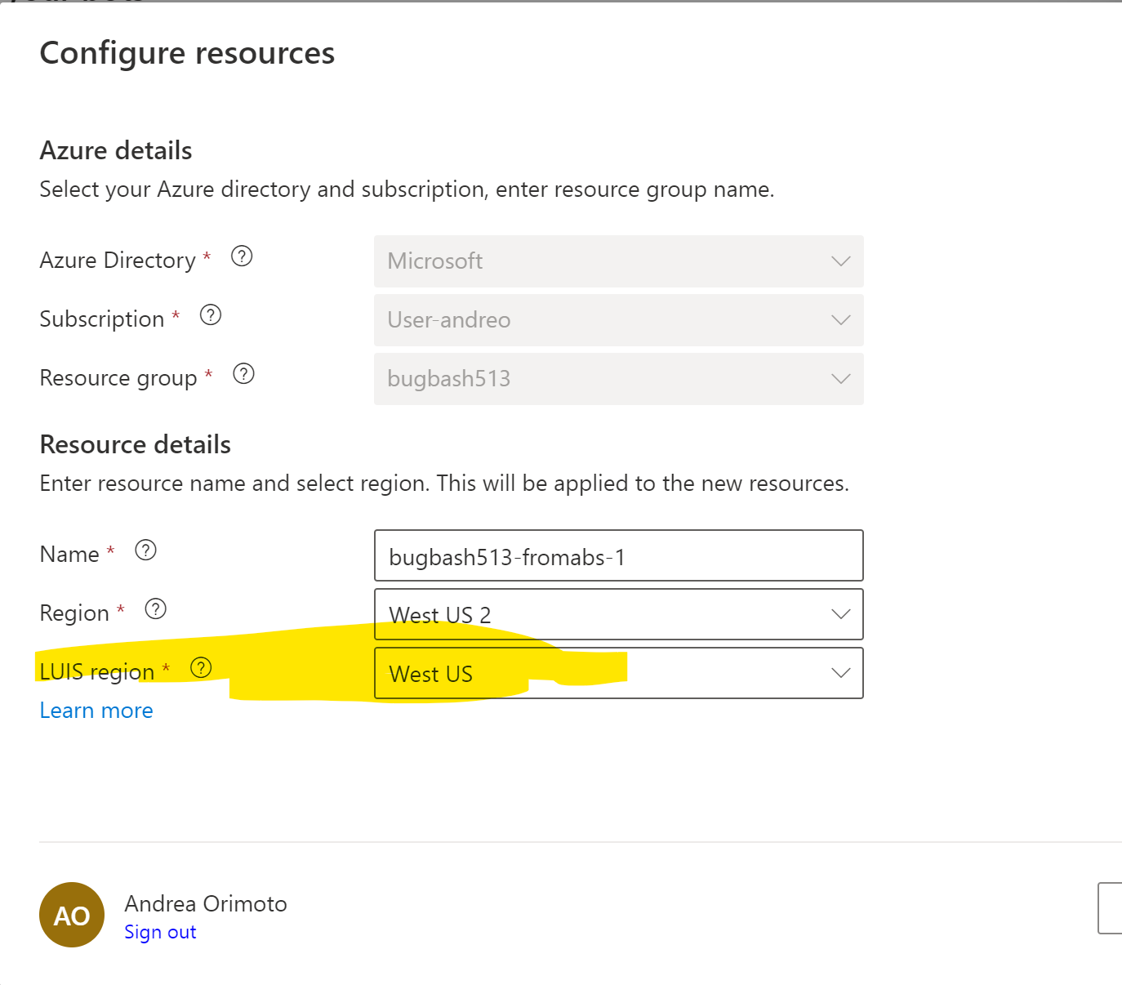Expand the Region dropdown set to West US 2
The height and width of the screenshot is (985, 1122).
click(618, 614)
